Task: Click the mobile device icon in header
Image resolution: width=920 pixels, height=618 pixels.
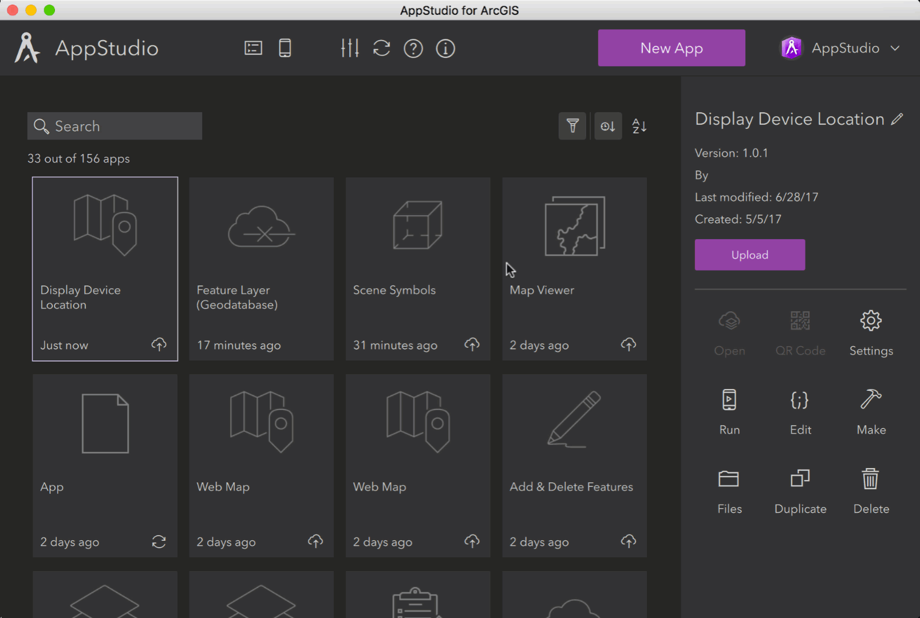Action: (285, 48)
